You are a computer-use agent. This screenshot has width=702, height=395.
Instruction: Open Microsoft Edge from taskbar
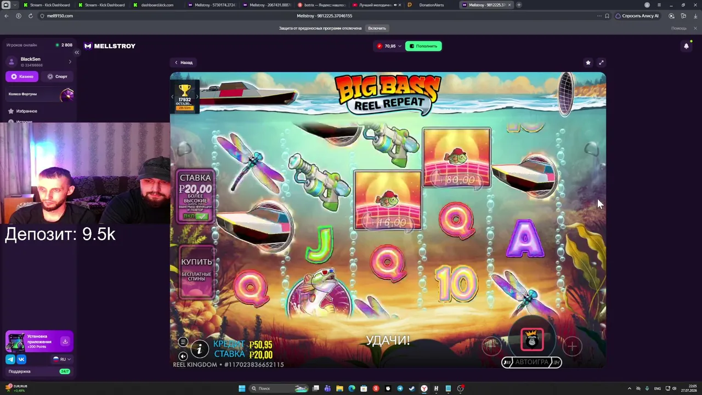(352, 388)
